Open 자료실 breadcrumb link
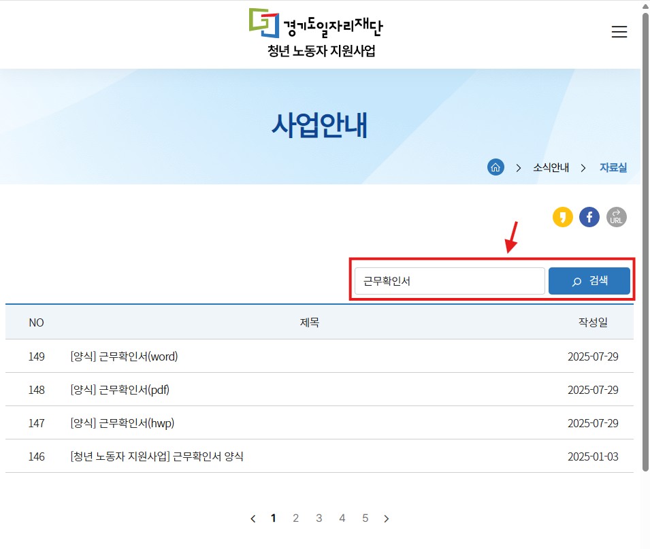Viewport: 650px width, 549px height. (x=613, y=167)
